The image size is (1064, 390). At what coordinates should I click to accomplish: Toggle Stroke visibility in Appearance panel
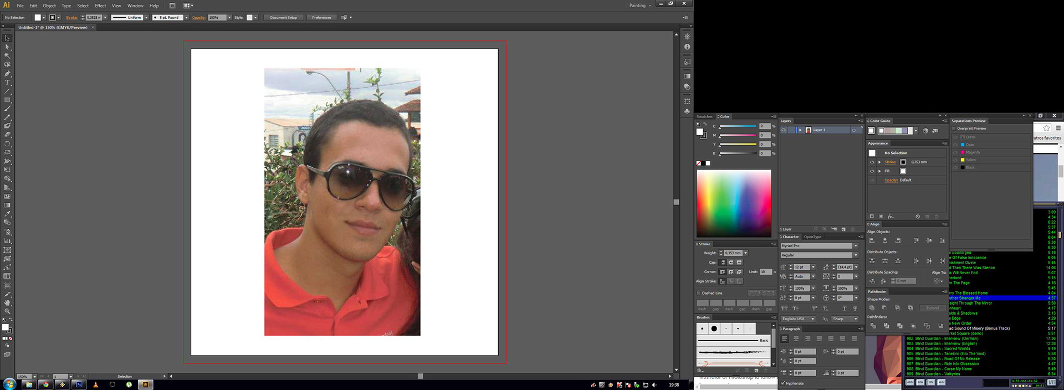[872, 162]
